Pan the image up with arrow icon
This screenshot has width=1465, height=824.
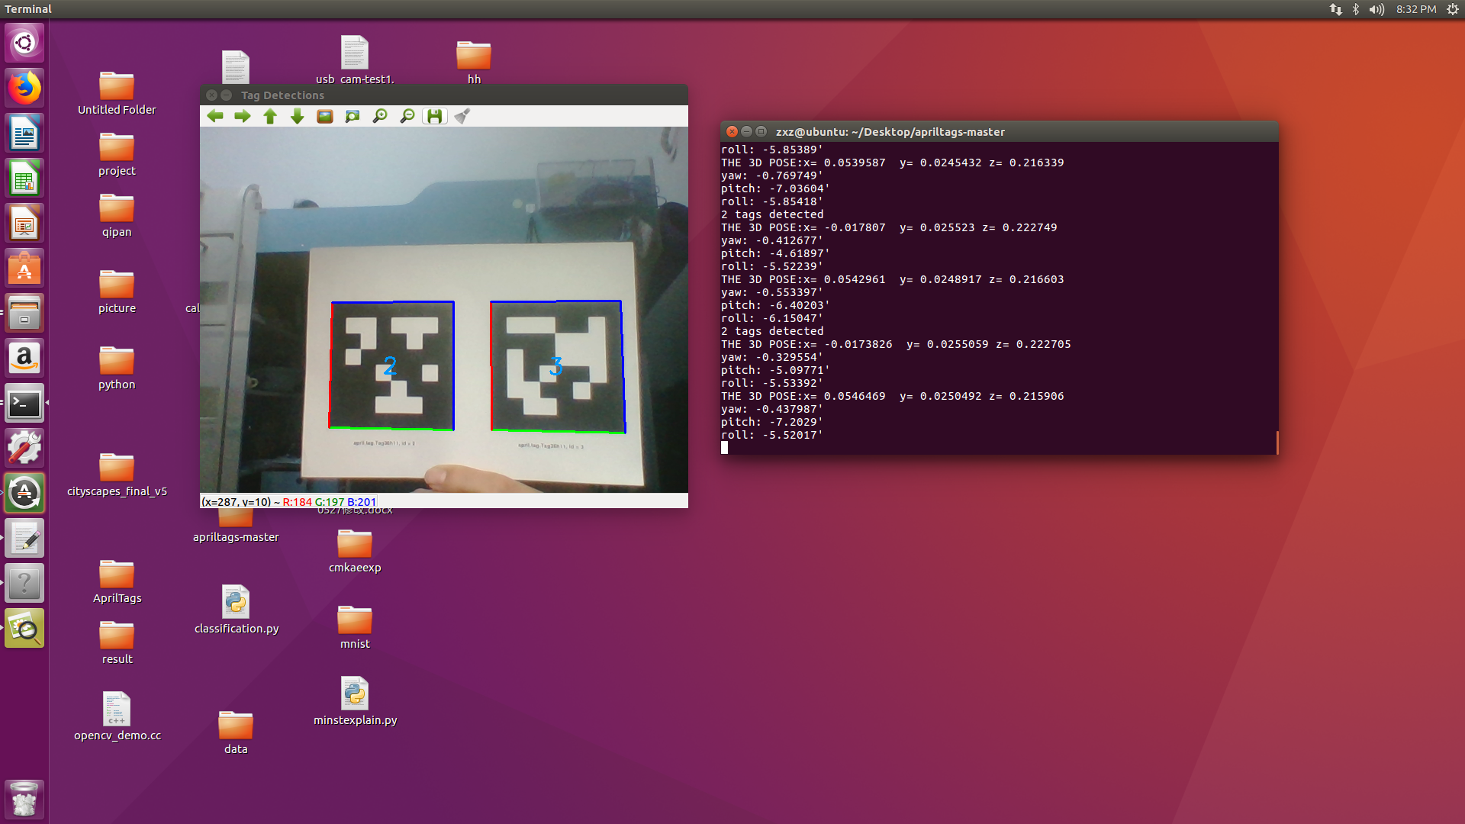tap(270, 116)
